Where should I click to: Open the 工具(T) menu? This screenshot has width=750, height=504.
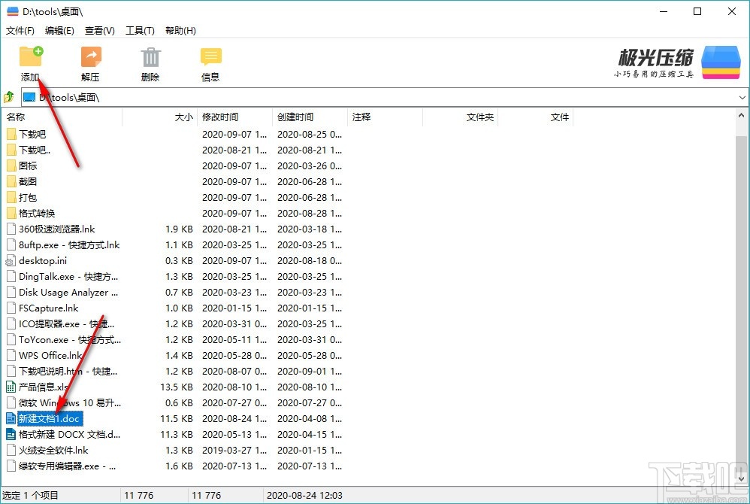click(140, 31)
